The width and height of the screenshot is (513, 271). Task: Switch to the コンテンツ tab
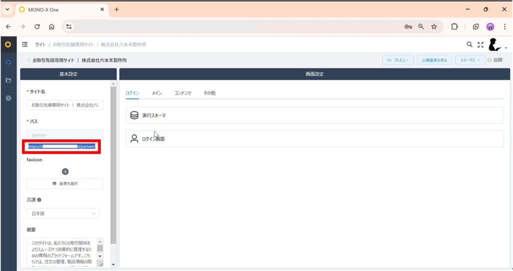(182, 93)
